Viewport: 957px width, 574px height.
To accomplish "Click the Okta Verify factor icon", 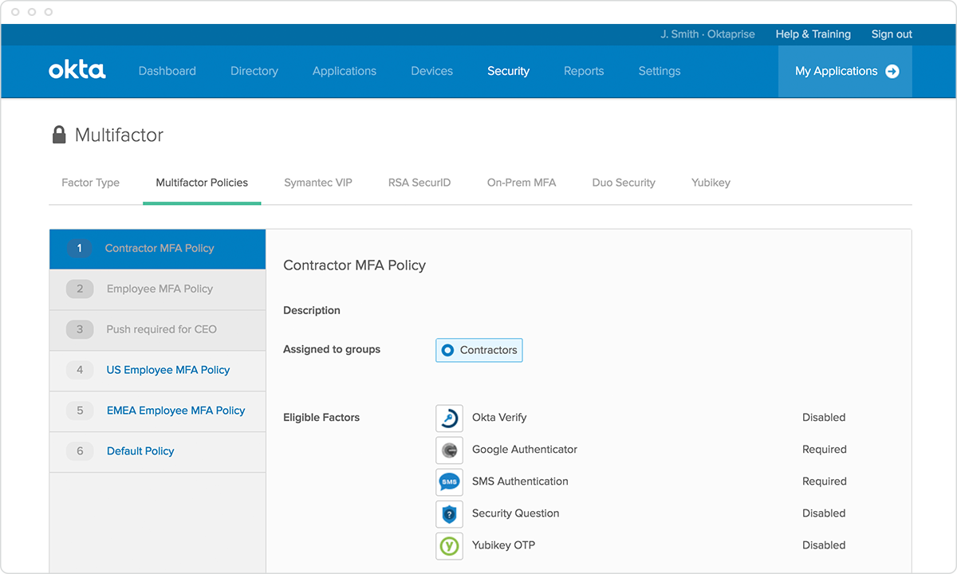I will 449,419.
